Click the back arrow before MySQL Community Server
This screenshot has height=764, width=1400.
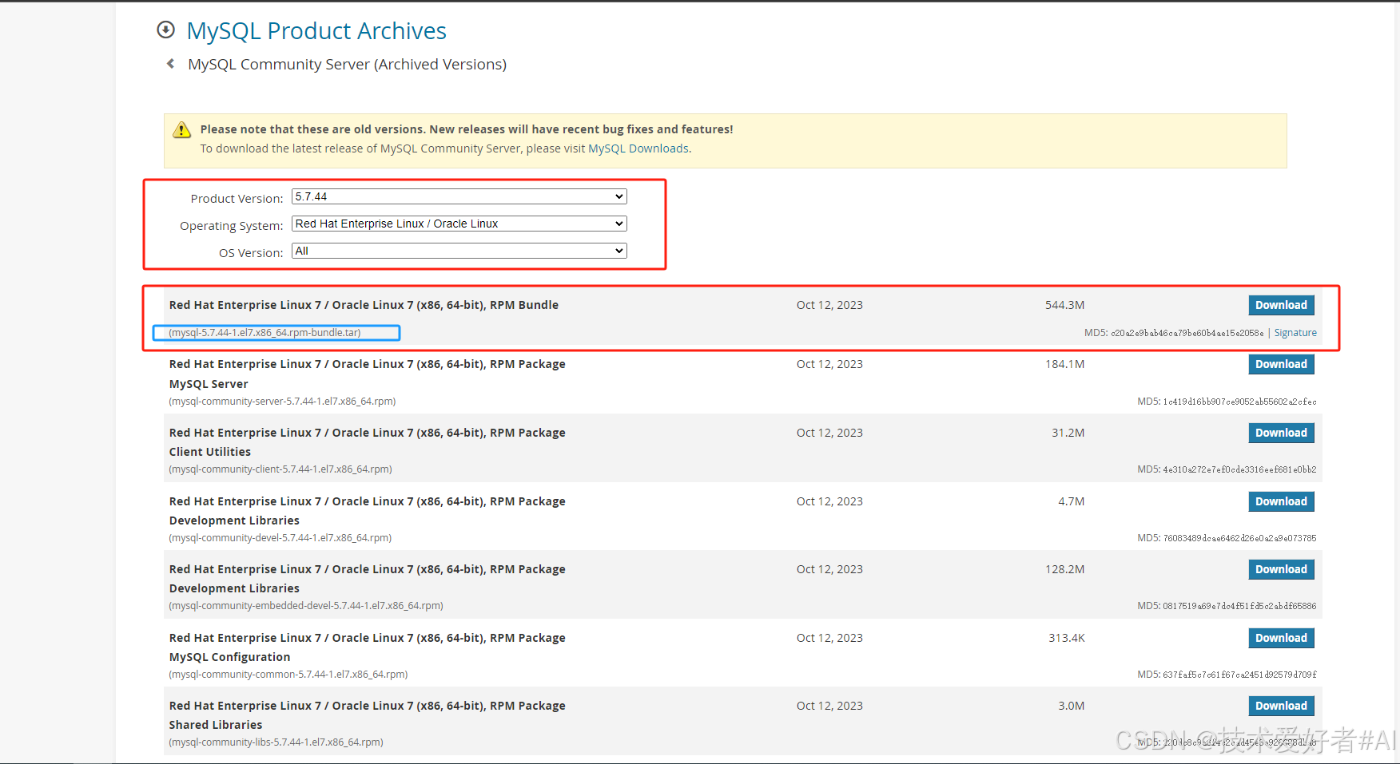pos(170,64)
